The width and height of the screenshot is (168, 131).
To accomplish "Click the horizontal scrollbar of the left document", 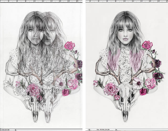I will tap(52, 129).
